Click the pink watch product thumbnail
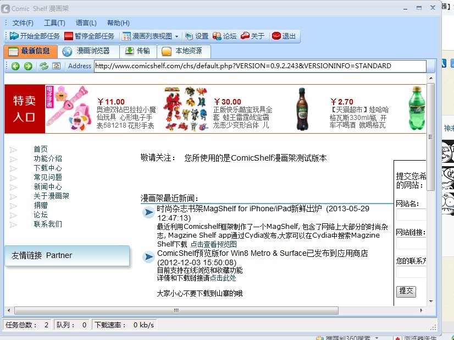 pos(69,109)
